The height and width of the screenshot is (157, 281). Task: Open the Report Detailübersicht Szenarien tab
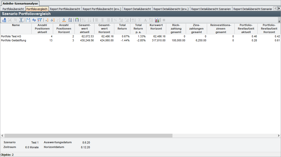(x=211, y=9)
